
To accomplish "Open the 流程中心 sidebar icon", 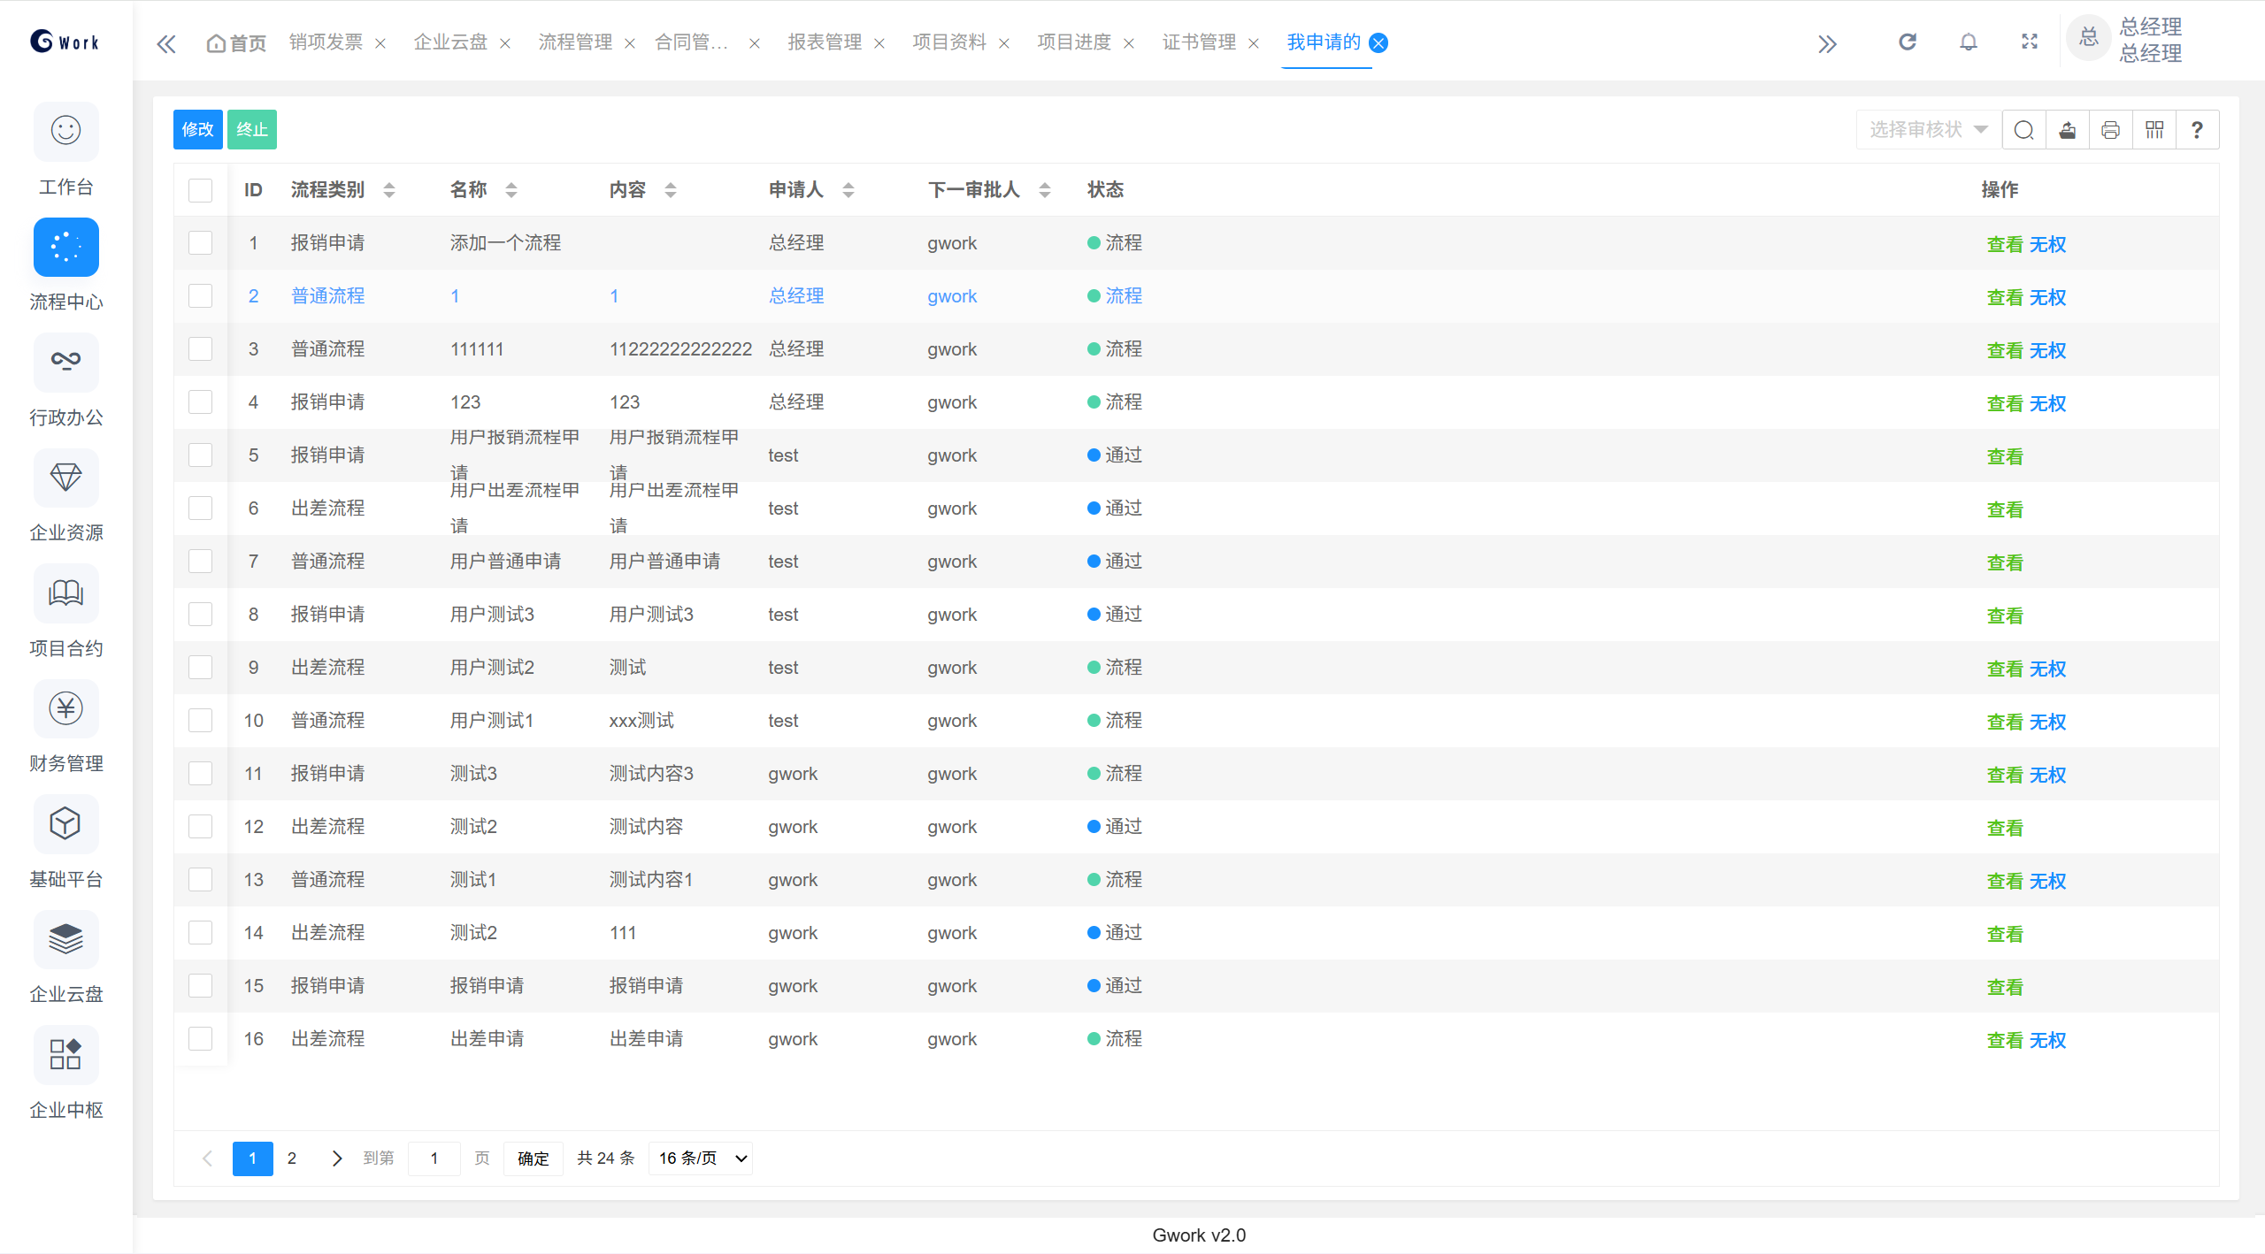I will click(x=65, y=248).
